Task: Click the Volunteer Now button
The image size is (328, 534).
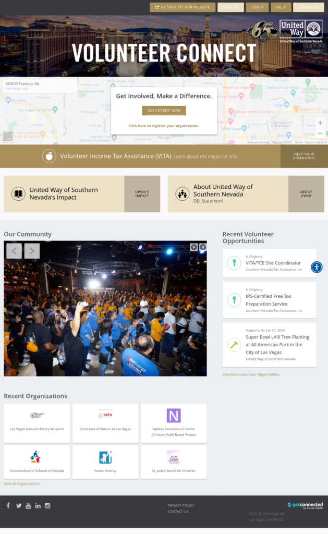Action: point(164,111)
